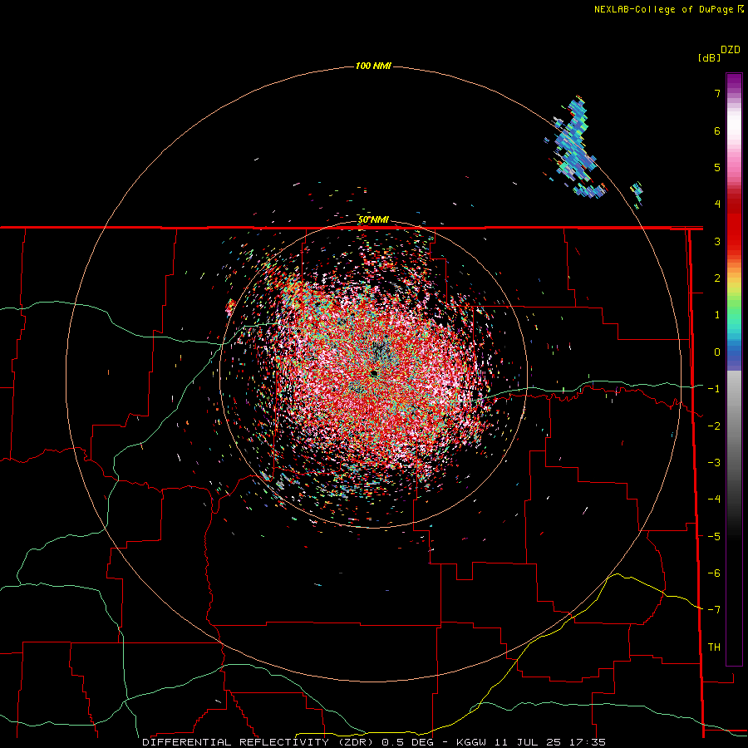Click the 2 value on color scale
This screenshot has width=748, height=748.
point(717,278)
